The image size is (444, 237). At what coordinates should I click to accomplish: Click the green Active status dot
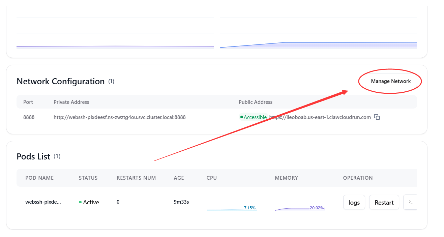point(80,202)
